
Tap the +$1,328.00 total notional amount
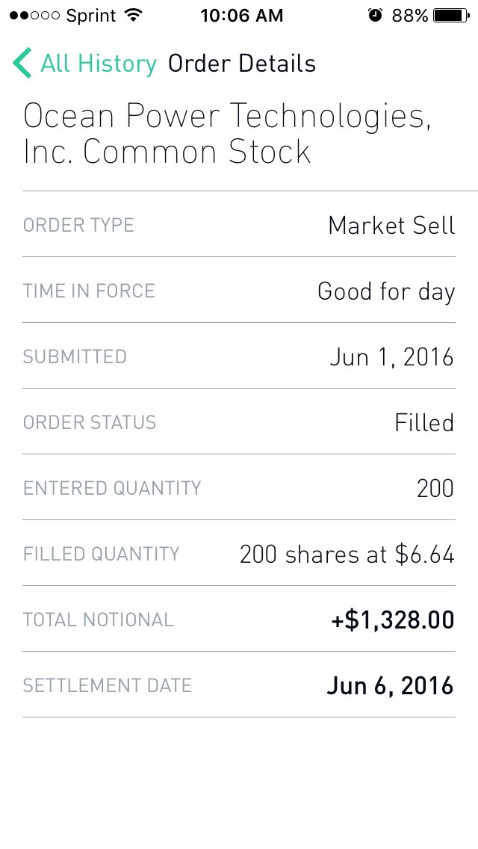tap(393, 620)
